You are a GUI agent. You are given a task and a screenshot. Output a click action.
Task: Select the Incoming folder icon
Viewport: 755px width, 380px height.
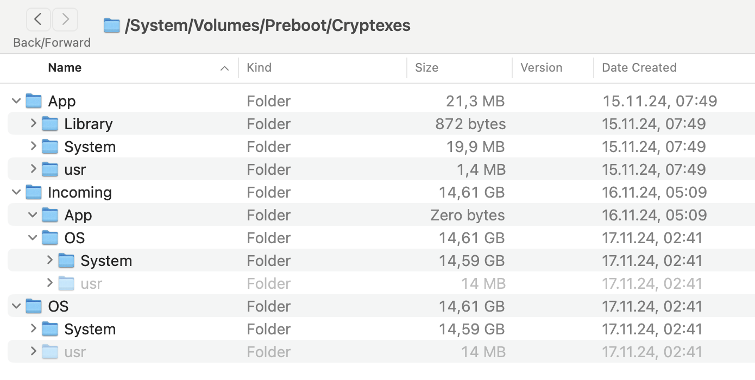tap(34, 192)
